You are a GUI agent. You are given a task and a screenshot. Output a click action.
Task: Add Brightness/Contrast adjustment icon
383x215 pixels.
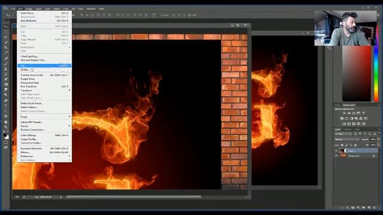coord(344,113)
